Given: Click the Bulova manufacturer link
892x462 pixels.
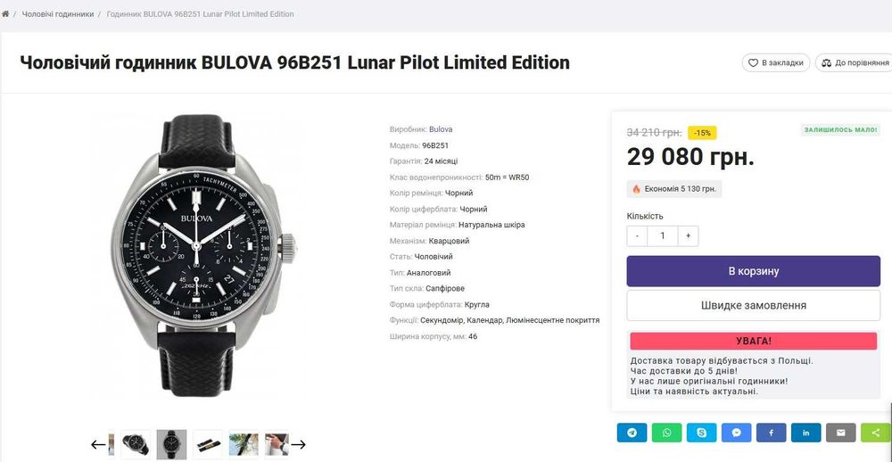Looking at the screenshot, I should (x=441, y=129).
